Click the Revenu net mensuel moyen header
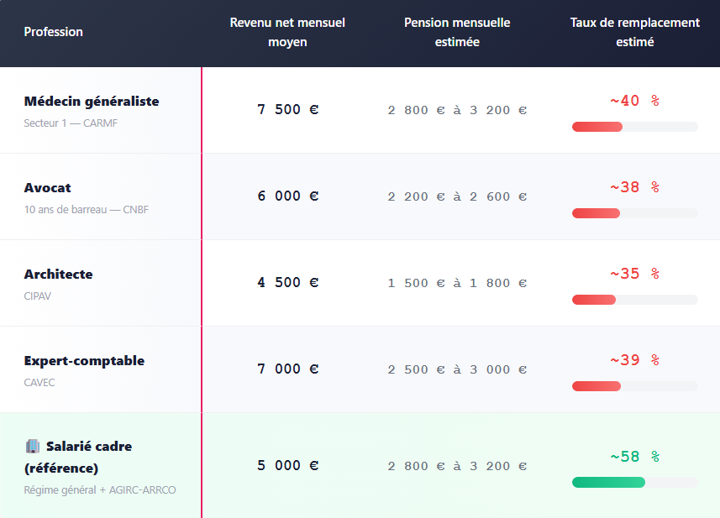 (287, 32)
